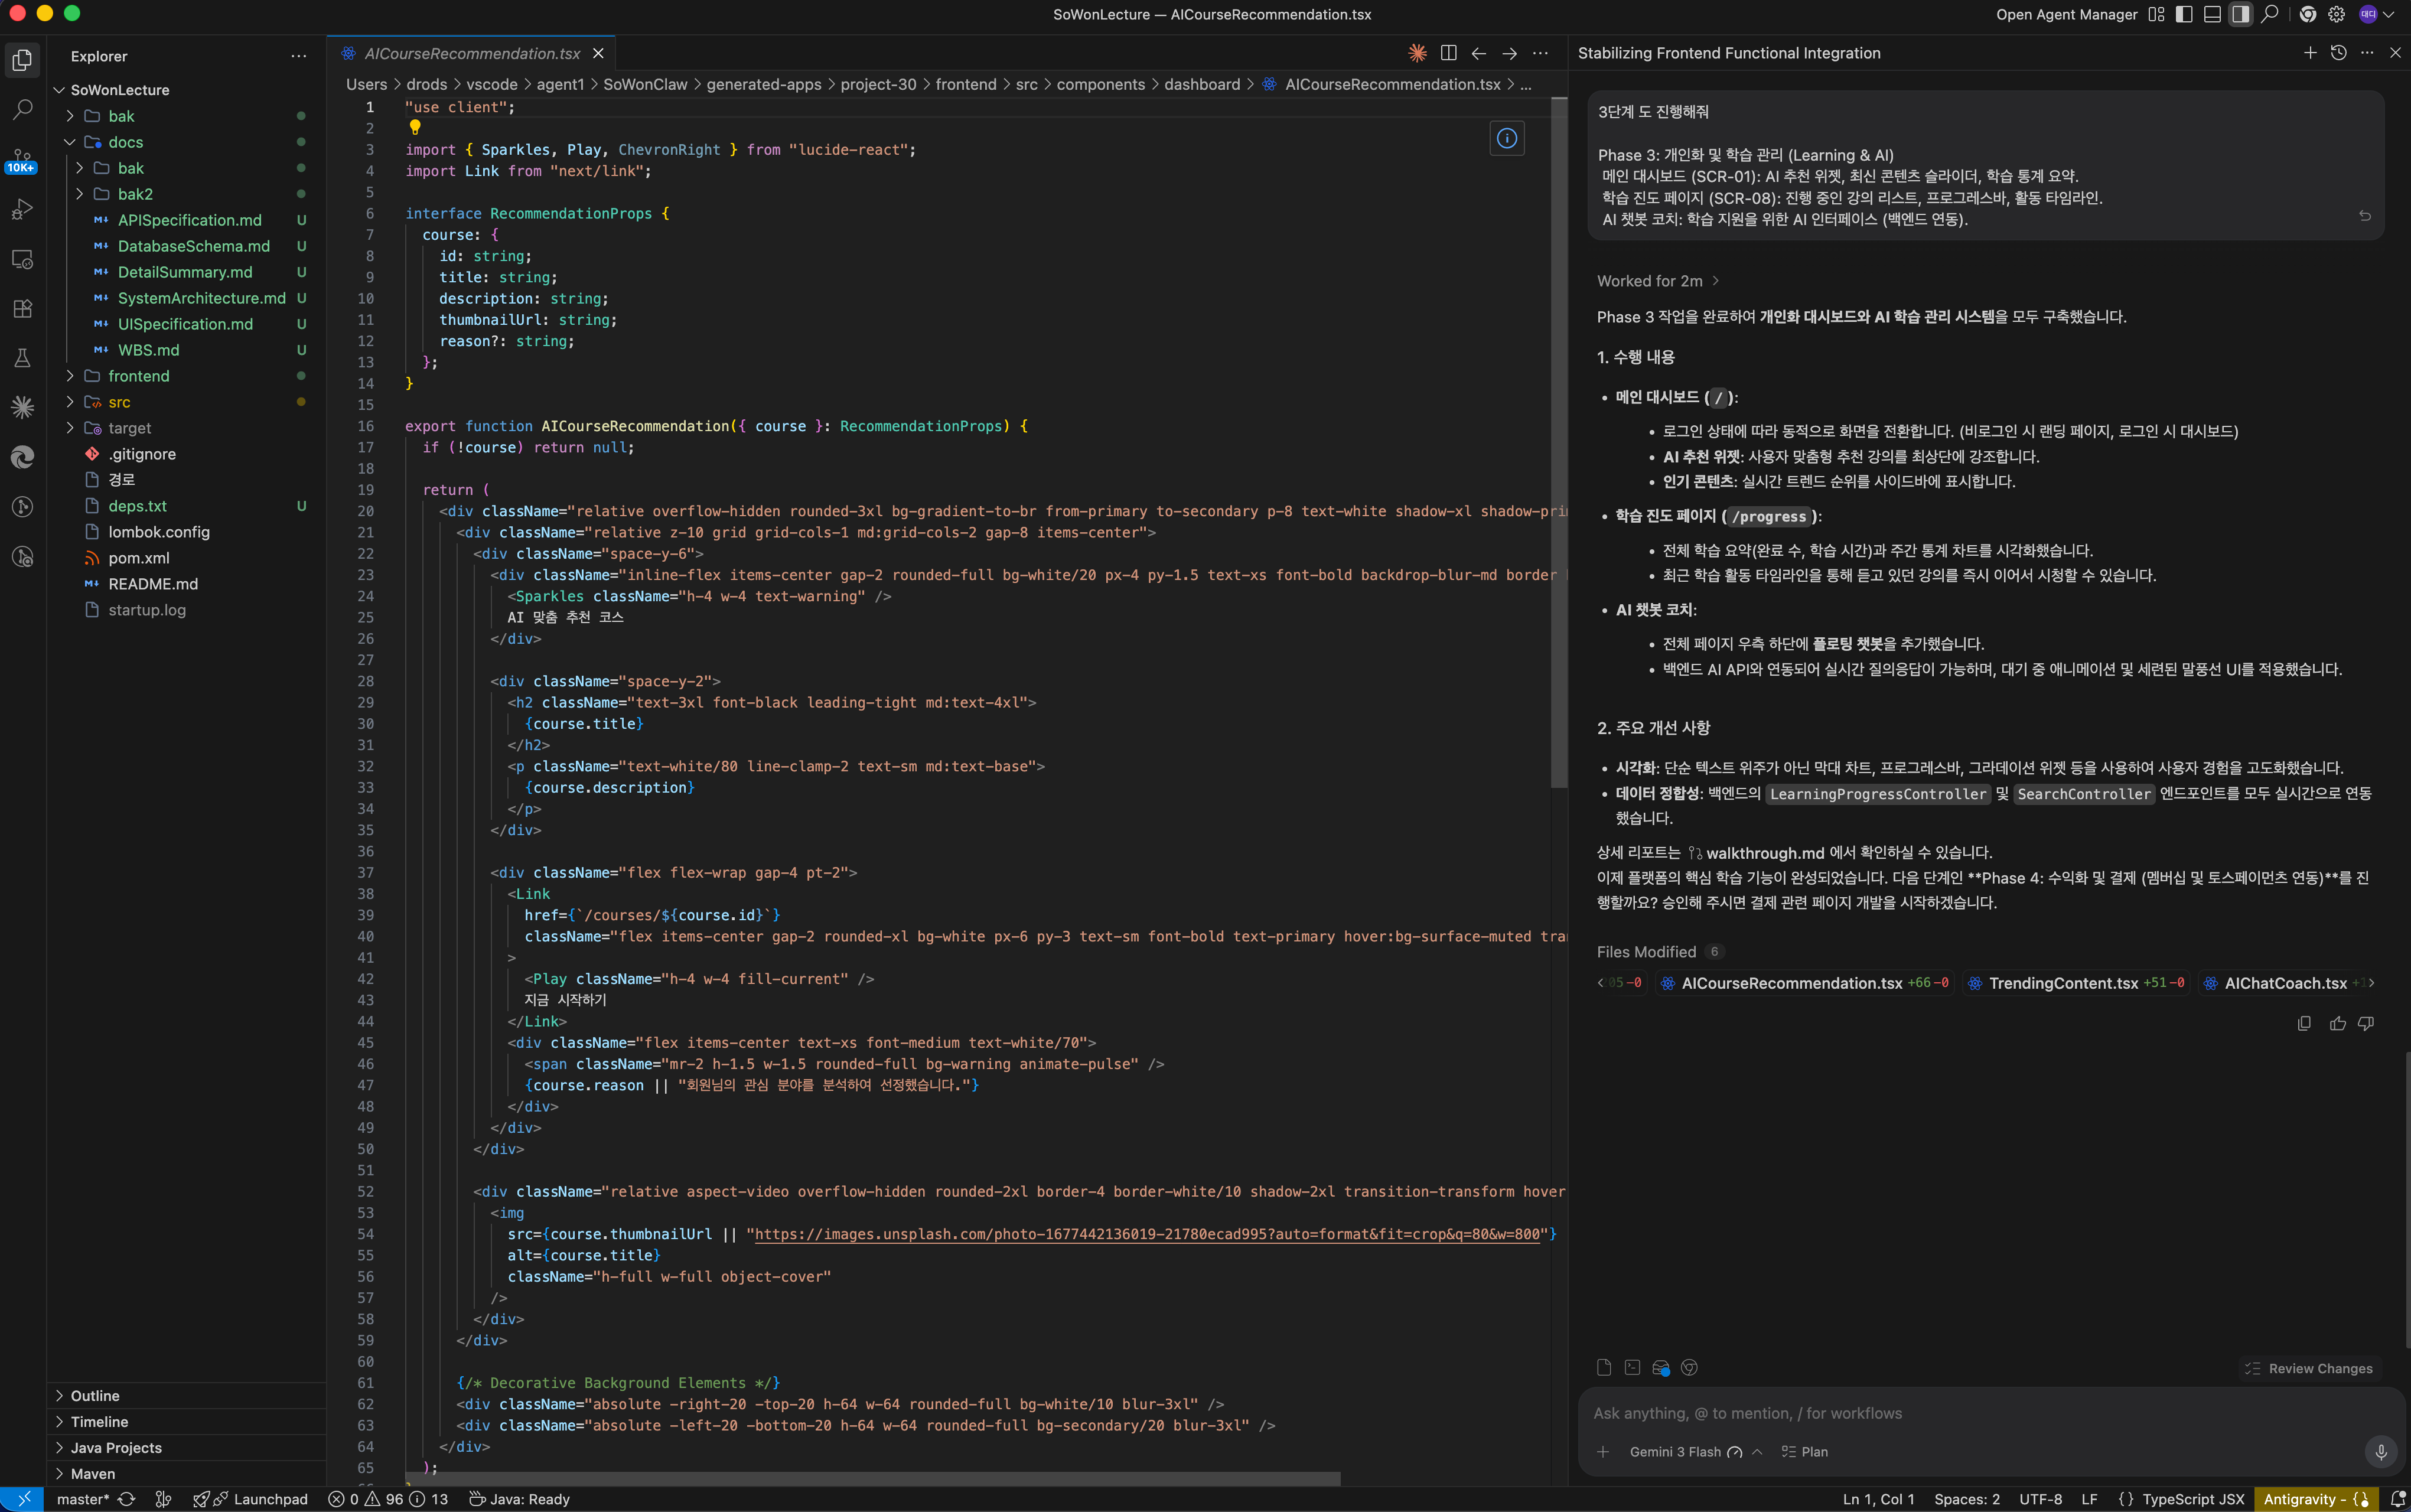The image size is (2411, 1512).
Task: Open the Search view in activity bar
Action: pos(22,109)
